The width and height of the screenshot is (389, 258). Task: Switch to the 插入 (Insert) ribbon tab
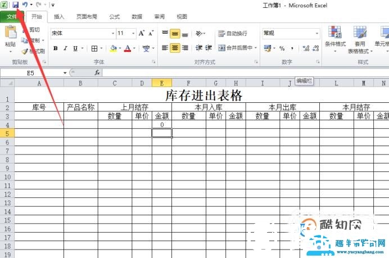click(59, 17)
